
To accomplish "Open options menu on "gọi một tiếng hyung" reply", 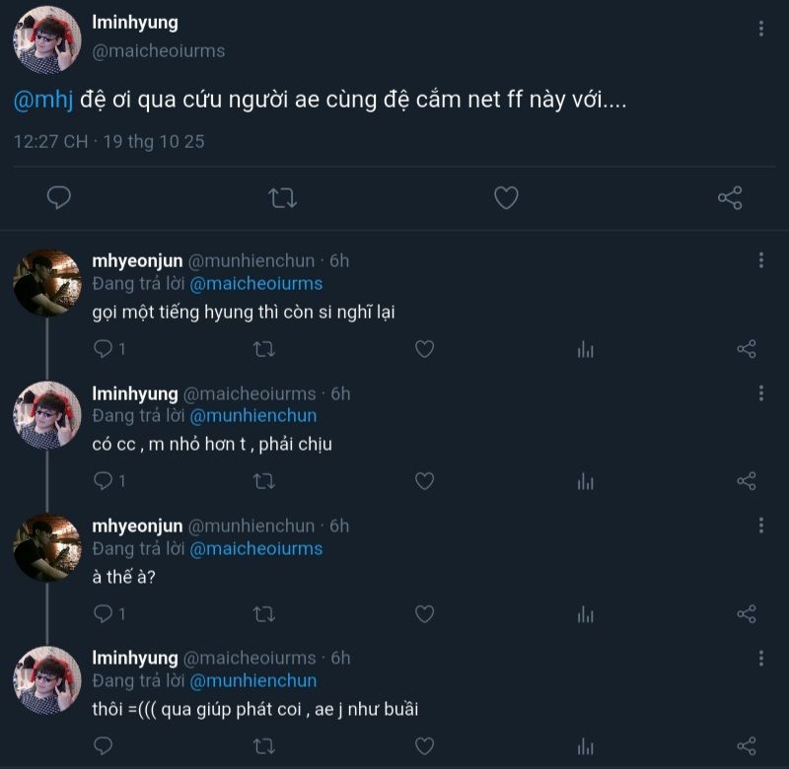I will (761, 260).
